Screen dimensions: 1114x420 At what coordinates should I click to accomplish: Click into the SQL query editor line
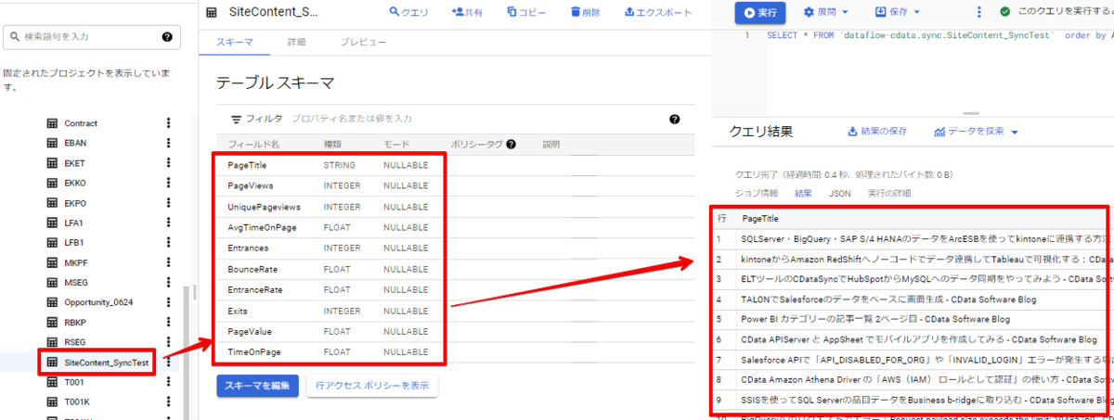point(939,35)
